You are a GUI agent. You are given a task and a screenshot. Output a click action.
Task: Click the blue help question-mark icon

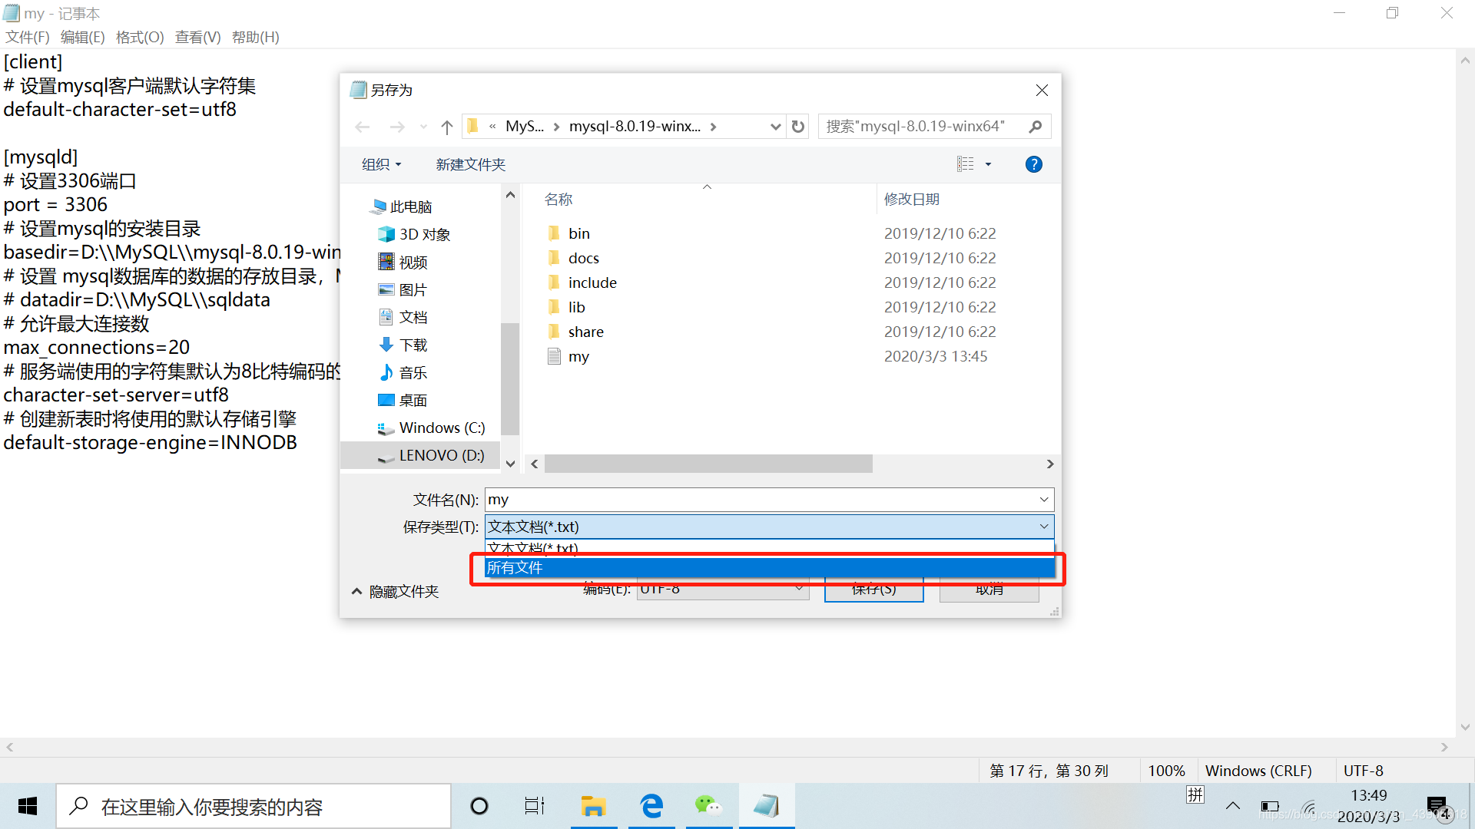[x=1033, y=164]
